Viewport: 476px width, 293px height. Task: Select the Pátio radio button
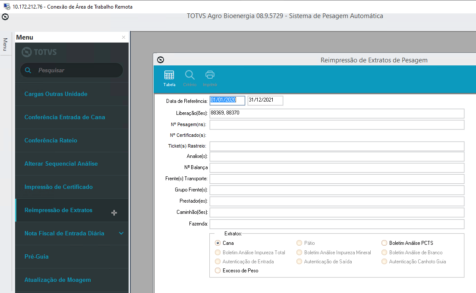(299, 243)
